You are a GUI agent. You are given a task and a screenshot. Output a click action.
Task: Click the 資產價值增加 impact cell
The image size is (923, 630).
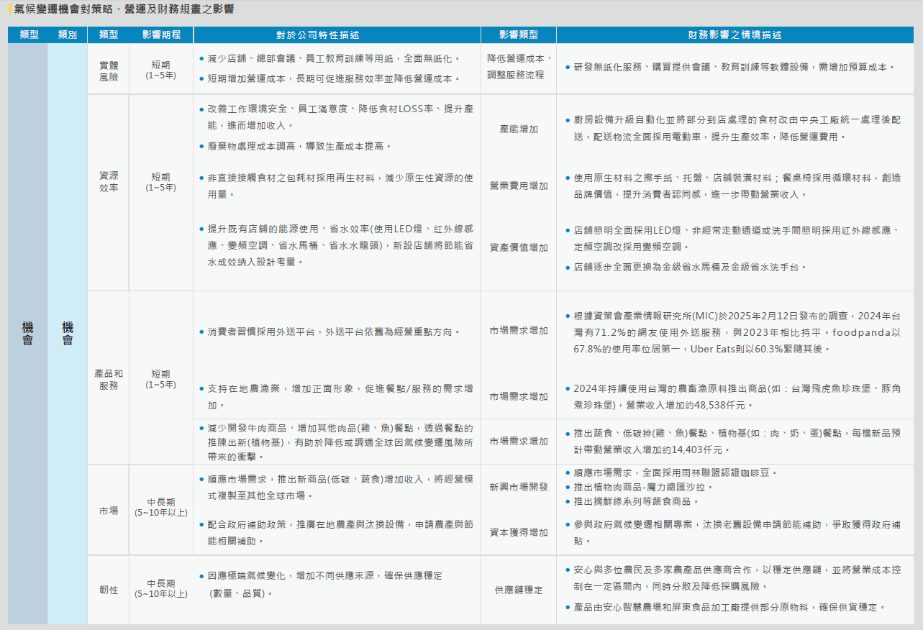[x=518, y=247]
